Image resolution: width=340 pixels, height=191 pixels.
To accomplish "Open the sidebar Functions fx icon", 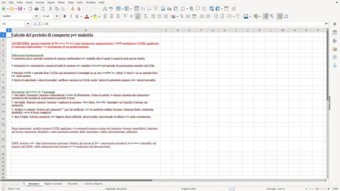I will [x=335, y=65].
